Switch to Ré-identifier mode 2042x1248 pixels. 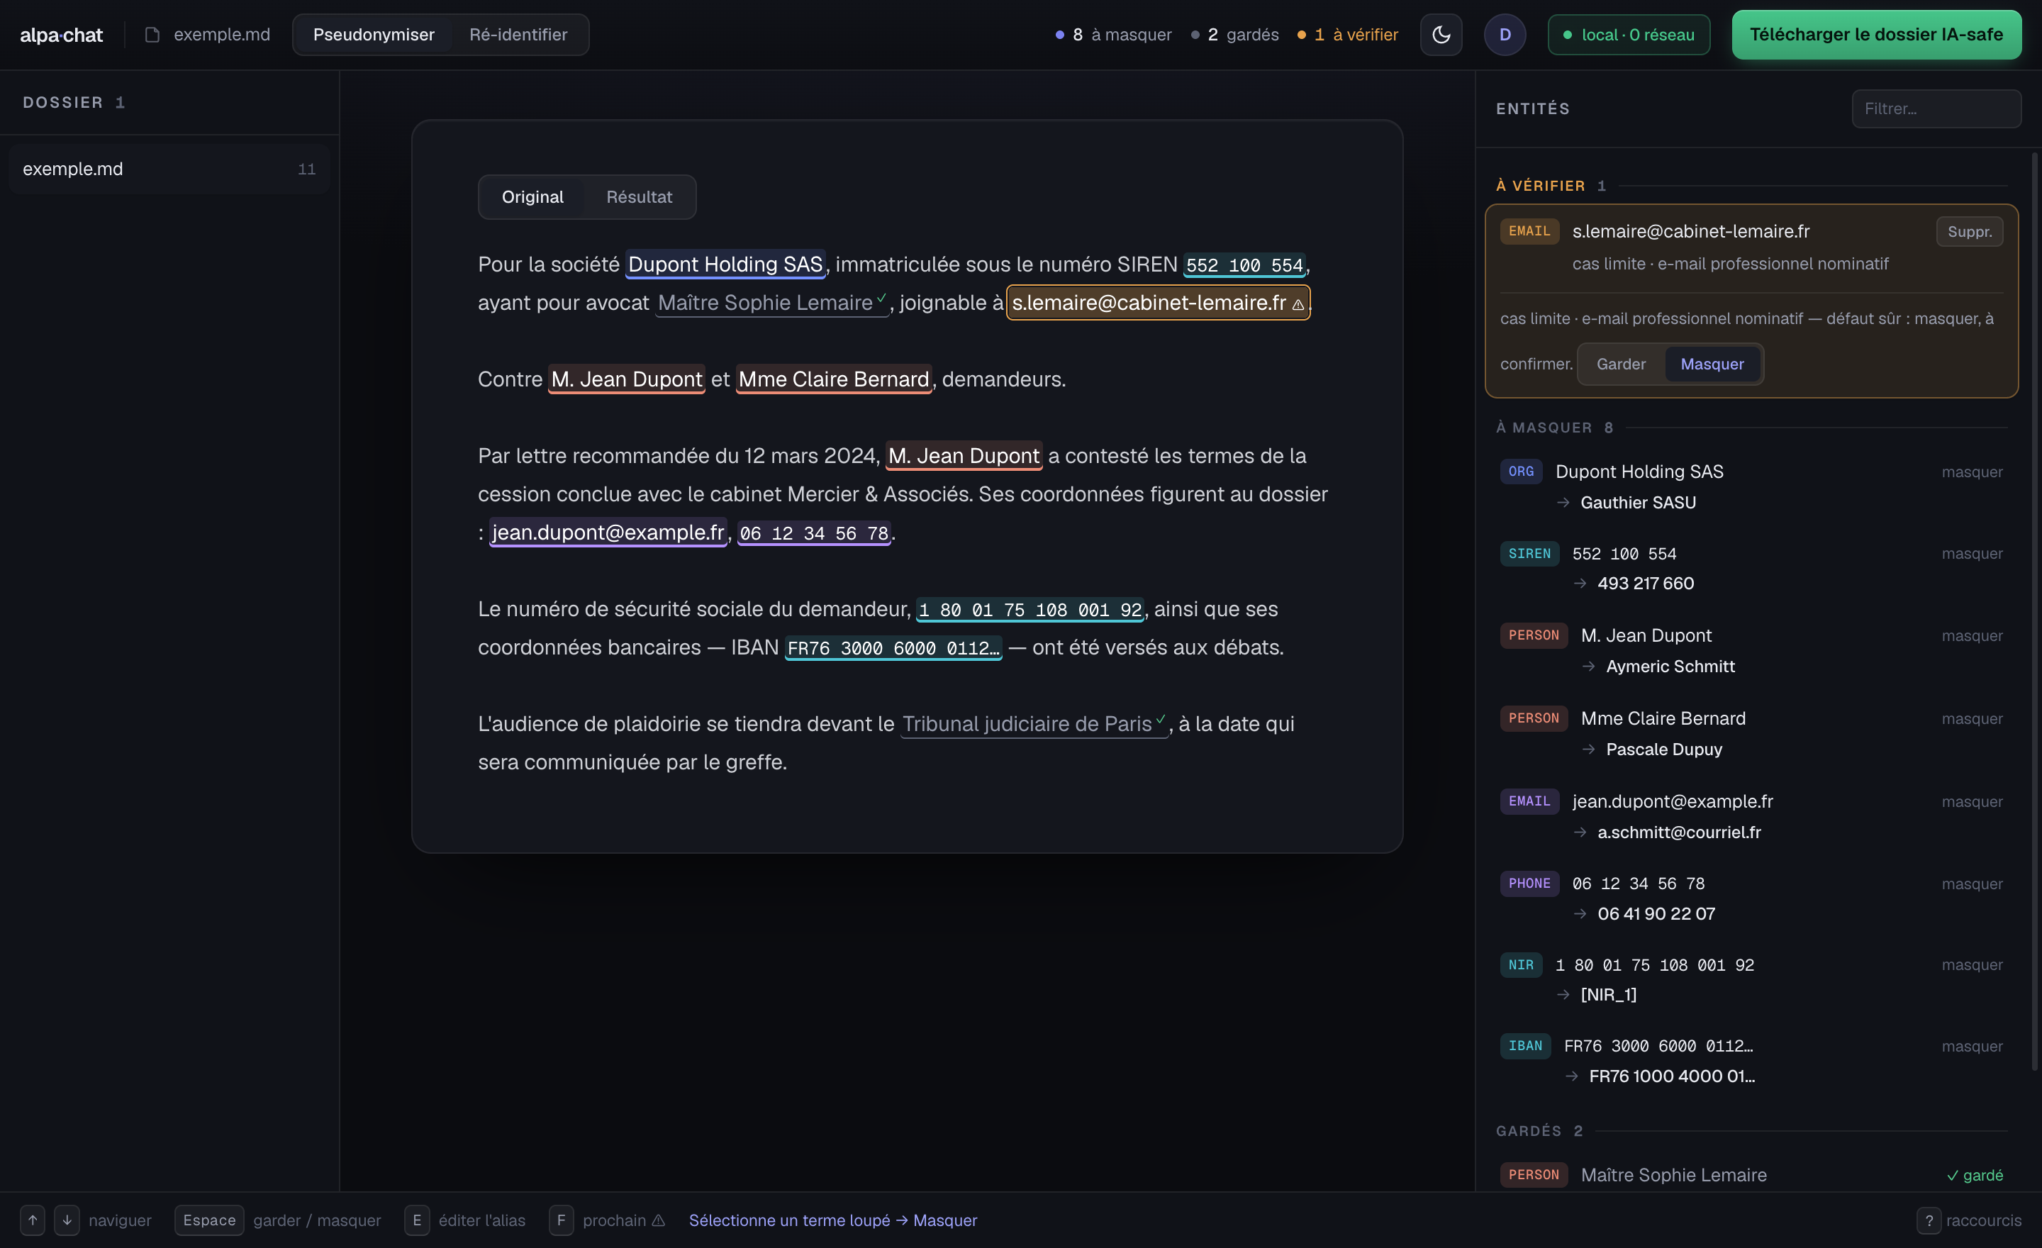pyautogui.click(x=518, y=35)
